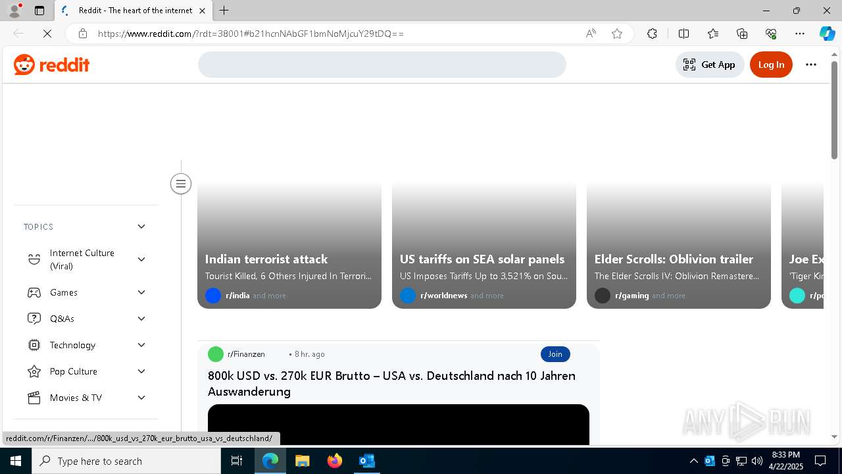Click the Pop Culture star icon
This screenshot has height=474, width=842.
[x=34, y=371]
